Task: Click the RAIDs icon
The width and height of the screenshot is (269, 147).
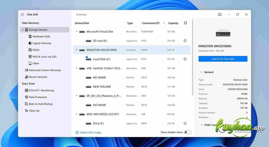Action: (30, 50)
